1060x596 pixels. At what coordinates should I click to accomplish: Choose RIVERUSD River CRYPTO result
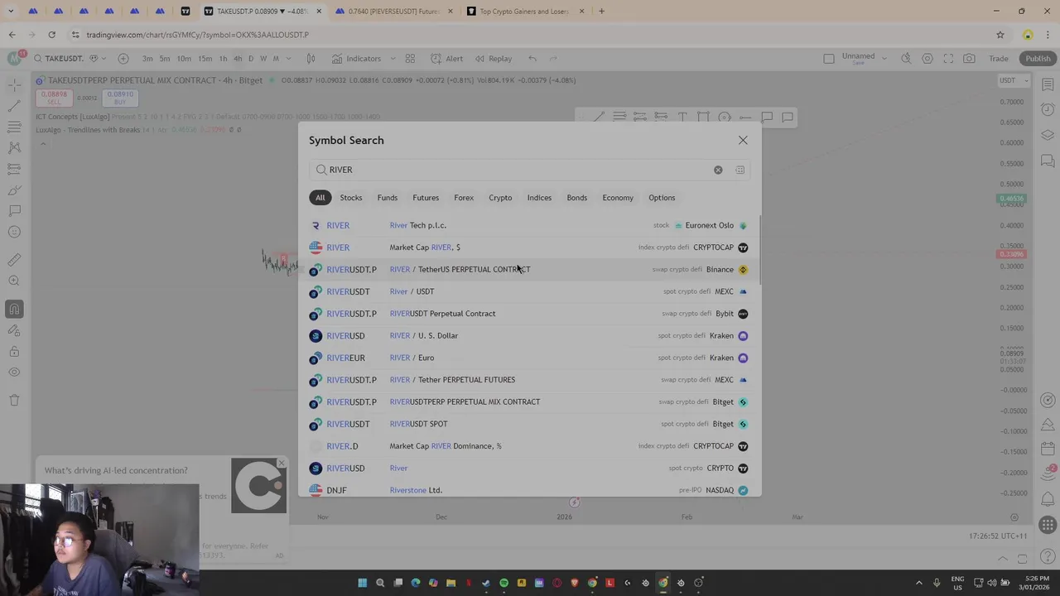pyautogui.click(x=528, y=468)
